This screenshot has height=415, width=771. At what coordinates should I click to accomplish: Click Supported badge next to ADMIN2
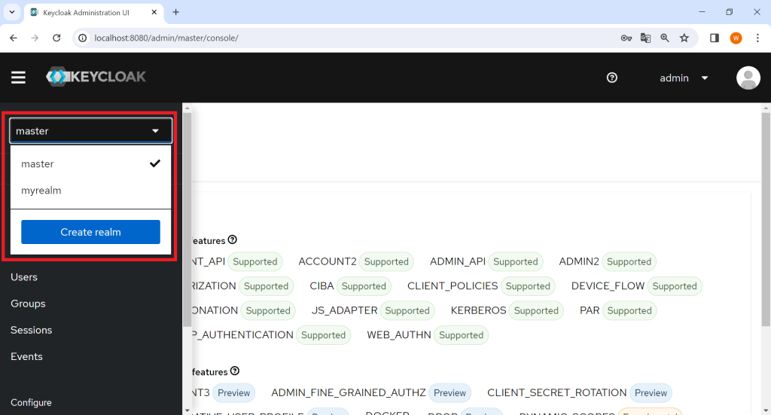[629, 261]
